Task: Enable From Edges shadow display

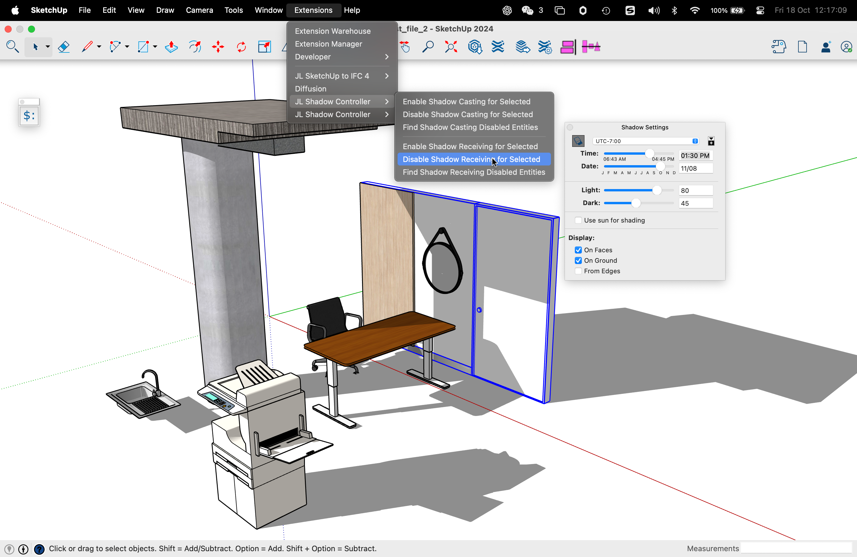Action: point(578,271)
